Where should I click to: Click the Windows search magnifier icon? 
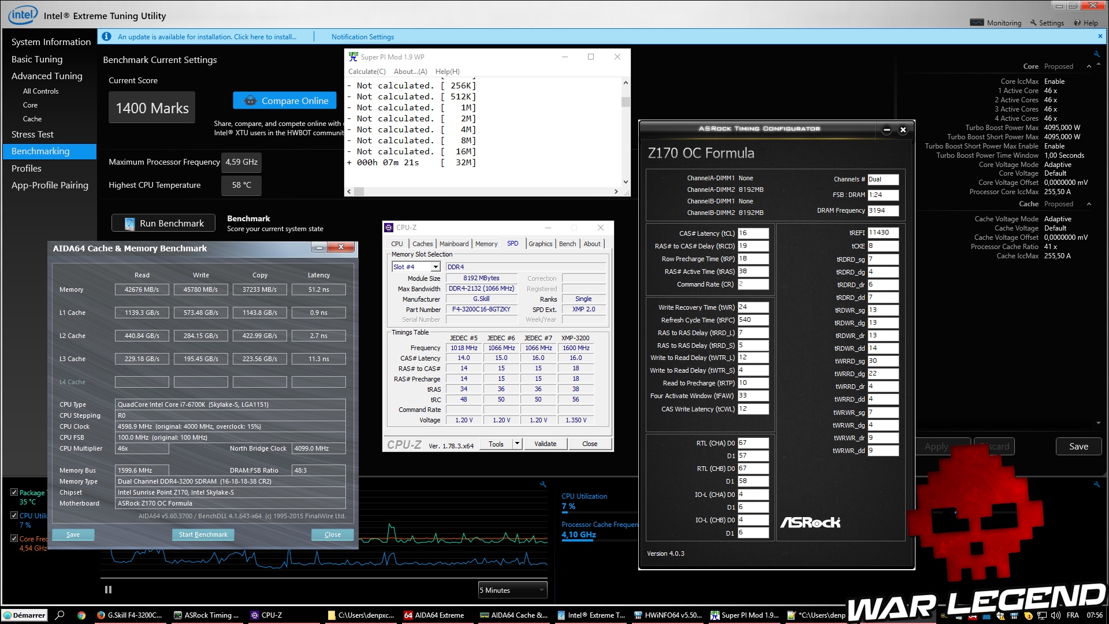[59, 615]
